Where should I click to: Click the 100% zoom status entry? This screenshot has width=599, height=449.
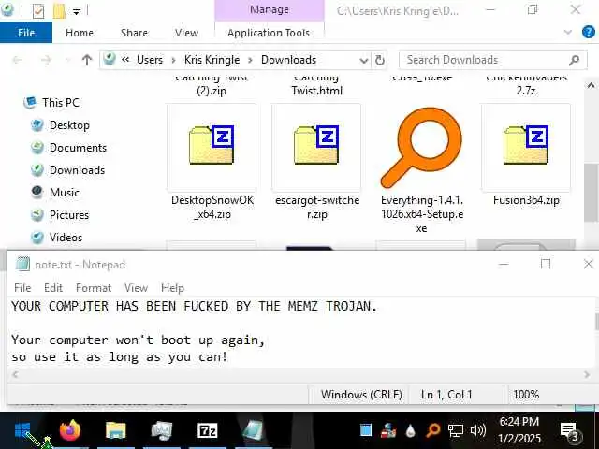[526, 395]
